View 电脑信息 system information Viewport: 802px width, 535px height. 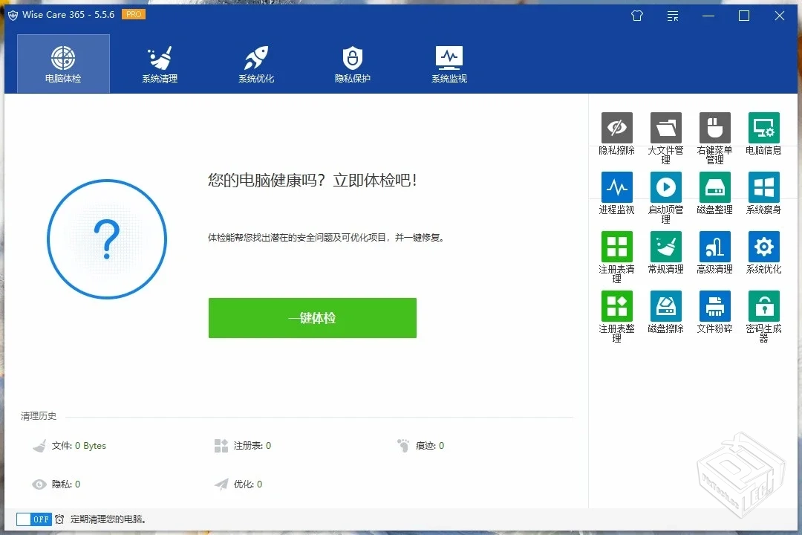coord(763,126)
